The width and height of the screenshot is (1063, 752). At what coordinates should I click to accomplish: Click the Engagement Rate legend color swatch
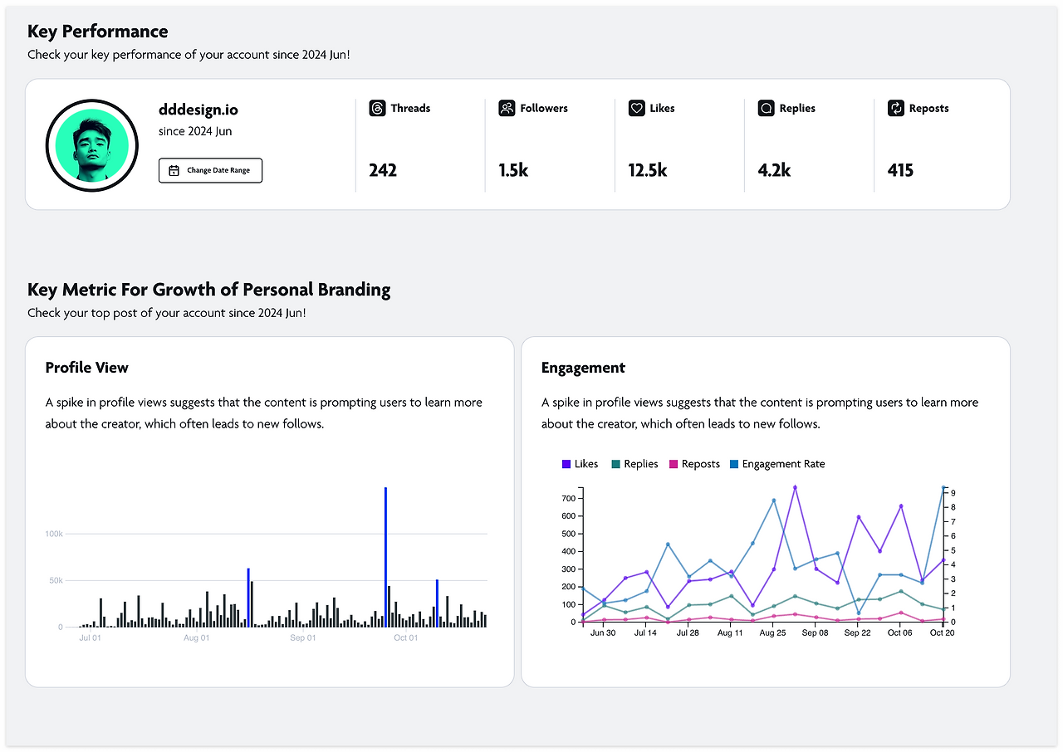pyautogui.click(x=733, y=464)
